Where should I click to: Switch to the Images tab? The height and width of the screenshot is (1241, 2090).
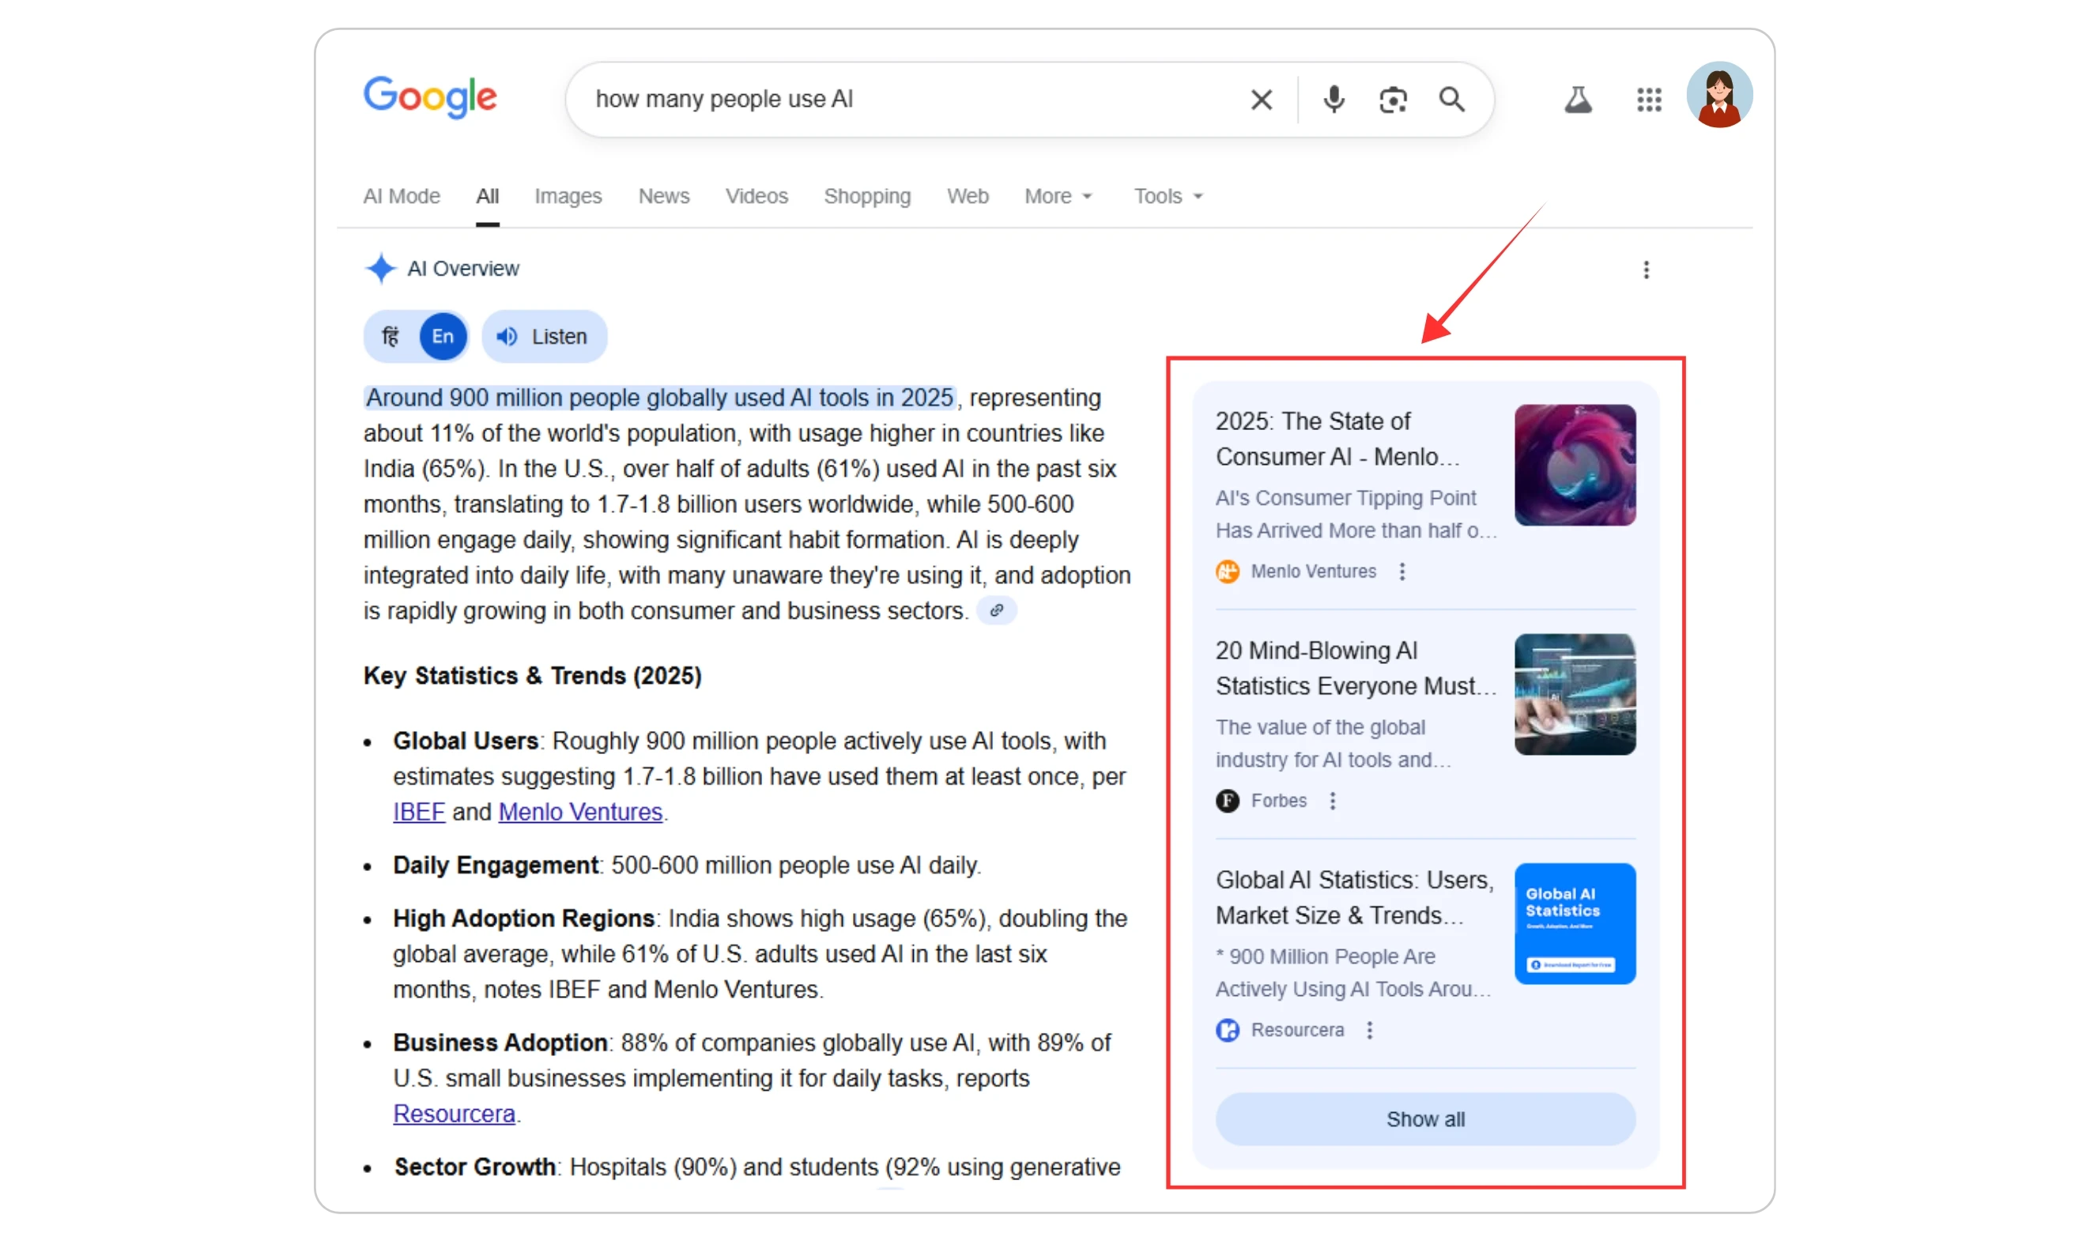click(568, 197)
